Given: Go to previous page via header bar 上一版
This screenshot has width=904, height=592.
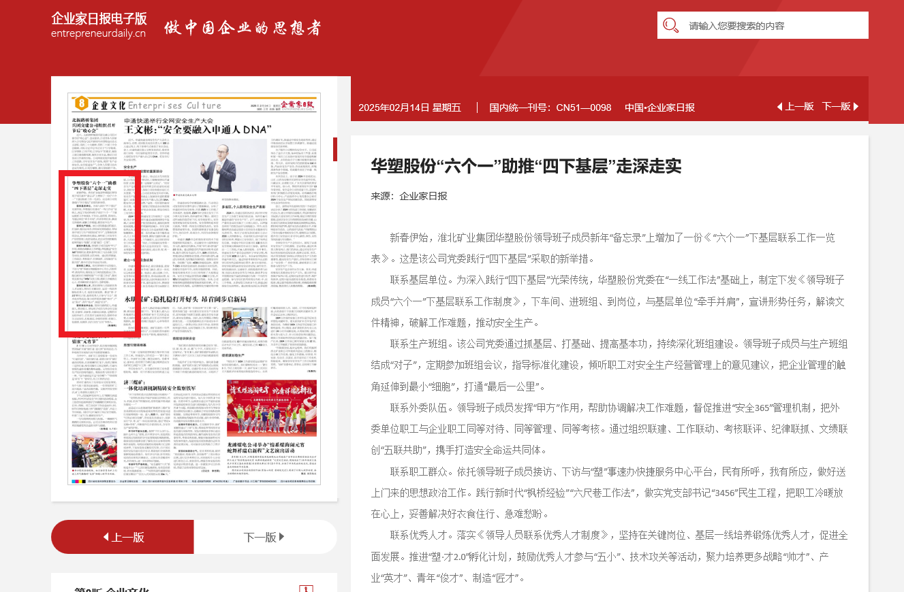Looking at the screenshot, I should 795,107.
